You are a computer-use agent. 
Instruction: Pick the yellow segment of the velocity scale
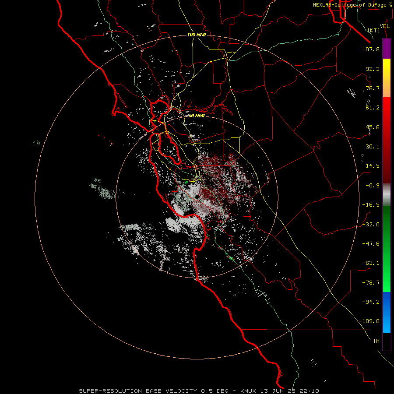click(387, 68)
